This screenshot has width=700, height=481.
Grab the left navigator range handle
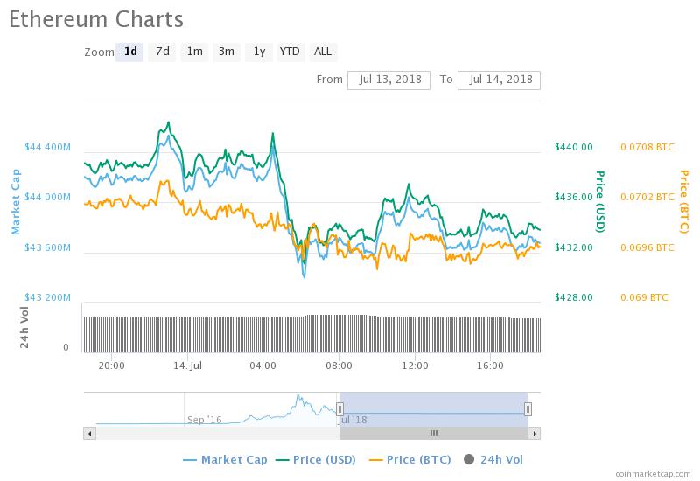[x=339, y=408]
